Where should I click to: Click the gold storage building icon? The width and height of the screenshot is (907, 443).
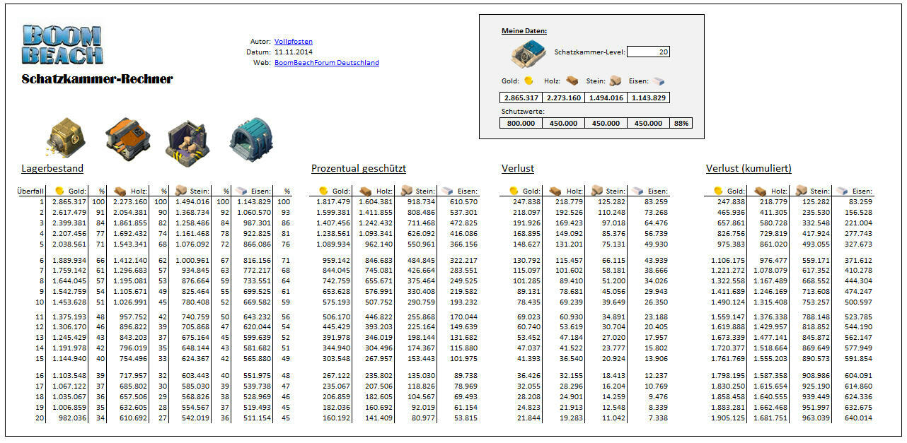click(65, 136)
